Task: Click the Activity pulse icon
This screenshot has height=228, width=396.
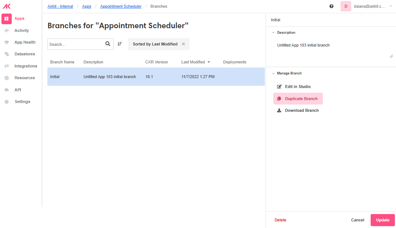Action: click(7, 30)
